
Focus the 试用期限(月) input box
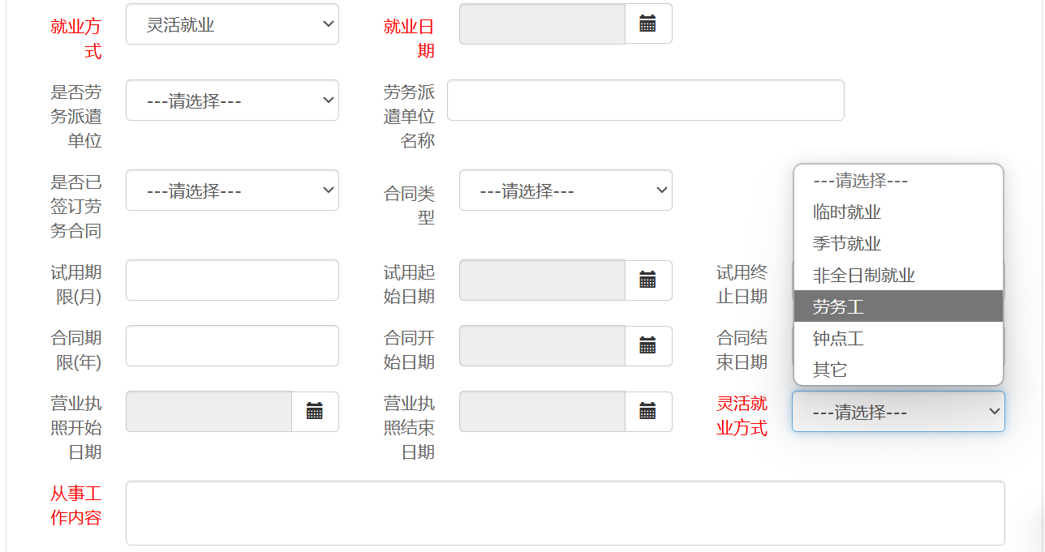232,280
